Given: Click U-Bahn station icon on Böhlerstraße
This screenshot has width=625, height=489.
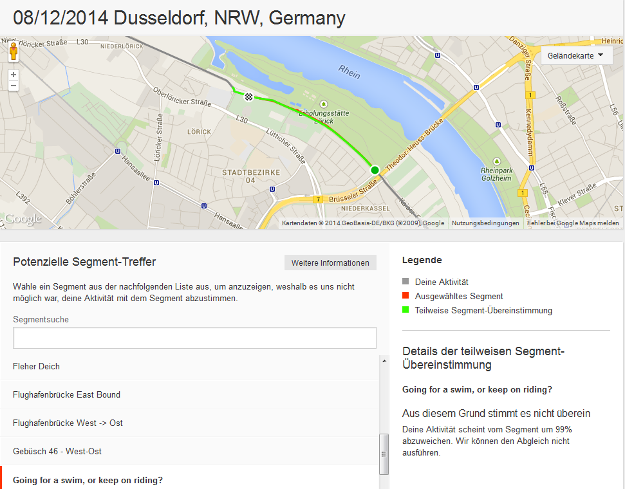Looking at the screenshot, I should 118,151.
